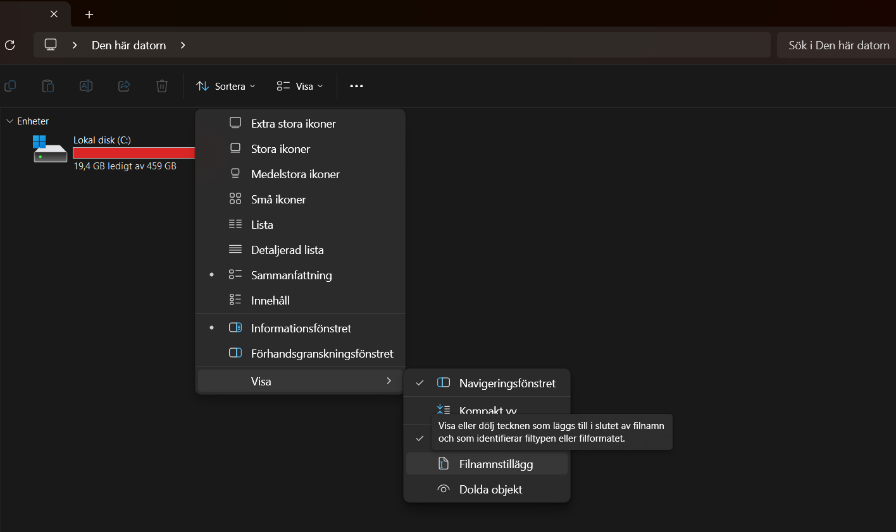Image resolution: width=896 pixels, height=532 pixels.
Task: Click the Share icon in the toolbar
Action: (124, 86)
